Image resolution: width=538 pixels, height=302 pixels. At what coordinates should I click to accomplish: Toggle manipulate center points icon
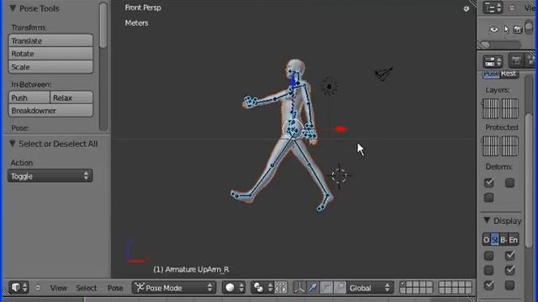281,288
